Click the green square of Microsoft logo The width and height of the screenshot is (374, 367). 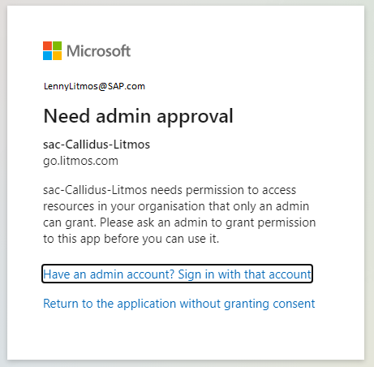click(x=57, y=45)
